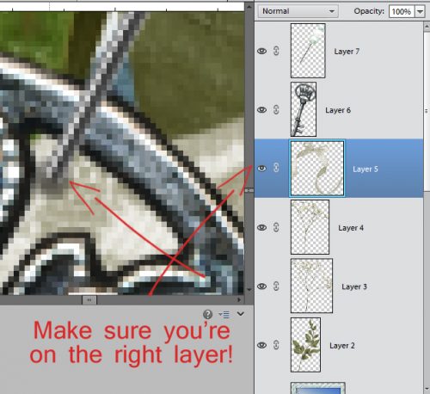Click the layers panel scroll down arrow
This screenshot has width=430, height=394.
click(x=427, y=389)
